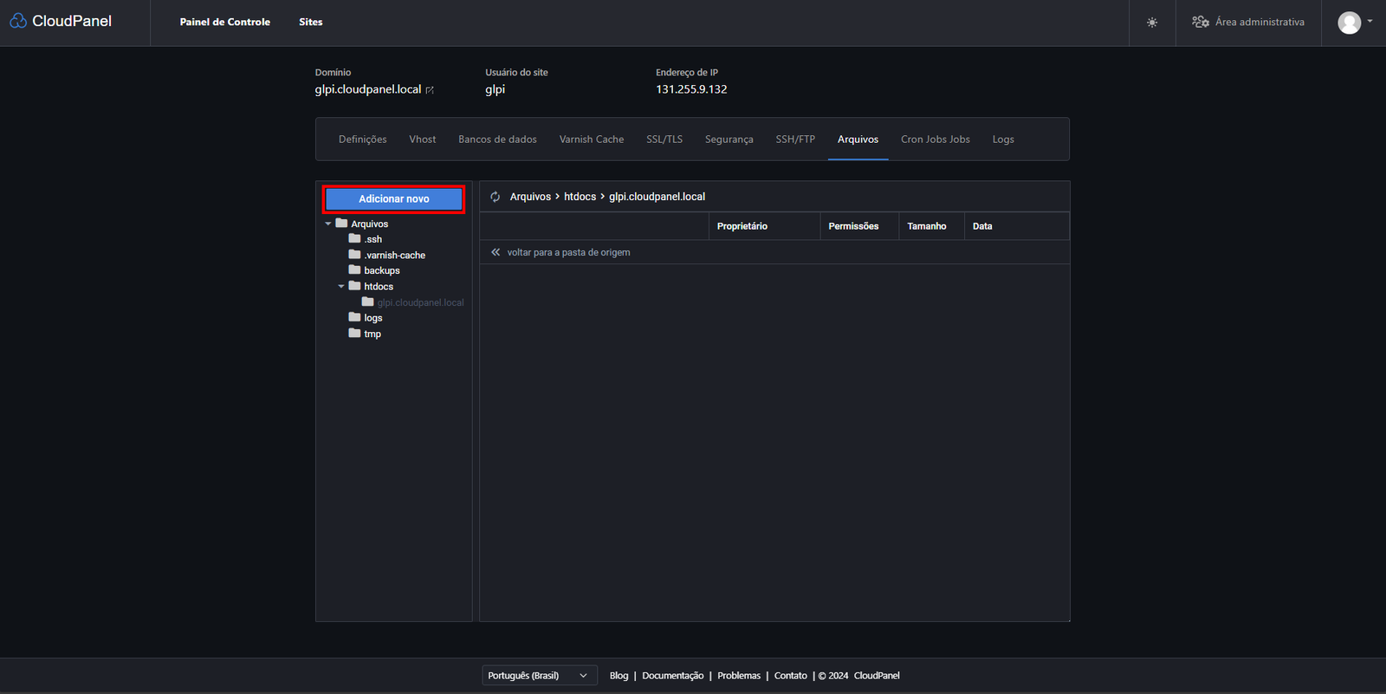Collapse the htdocs tree folder
The image size is (1386, 694).
point(341,286)
